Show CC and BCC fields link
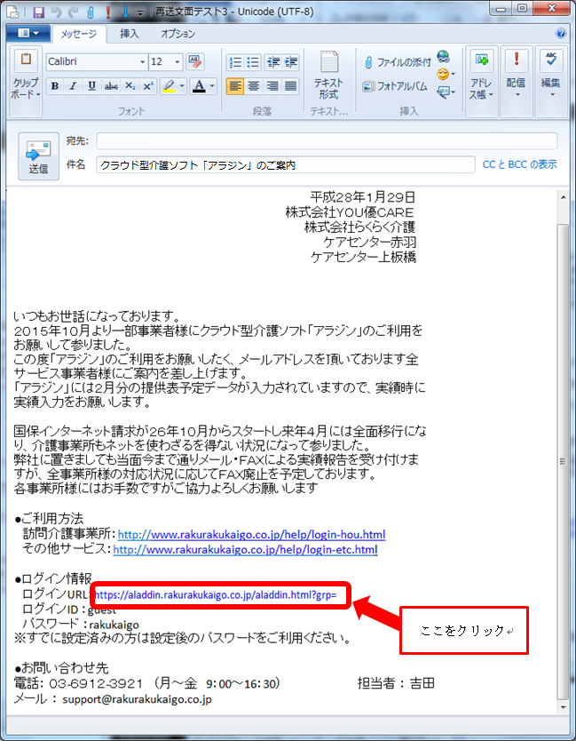Image resolution: width=576 pixels, height=741 pixels. (519, 164)
